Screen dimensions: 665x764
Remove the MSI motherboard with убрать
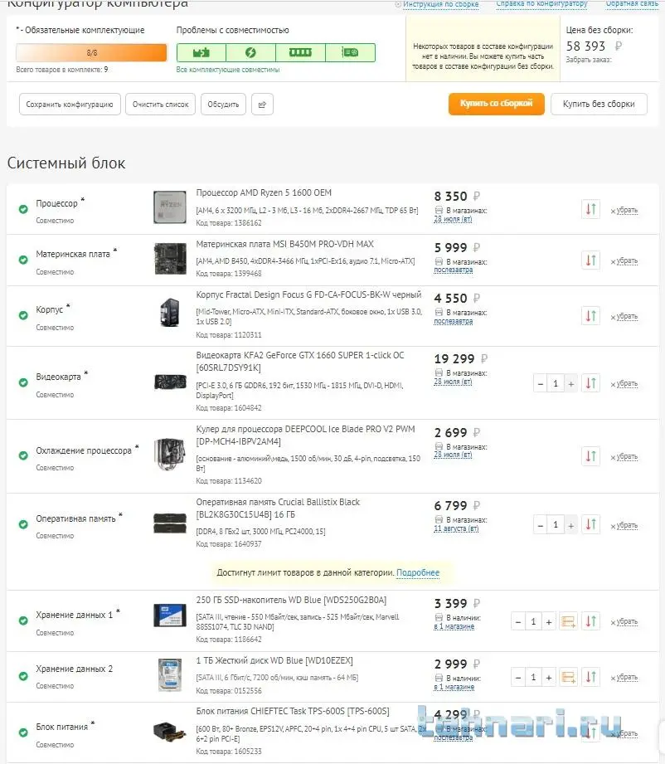tap(627, 260)
